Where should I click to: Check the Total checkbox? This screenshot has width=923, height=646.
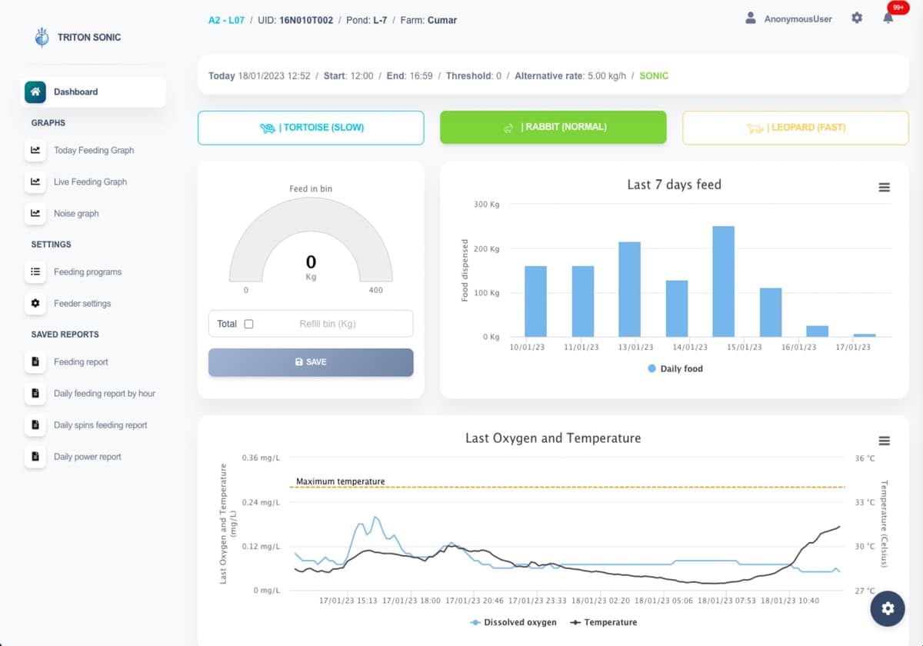248,324
